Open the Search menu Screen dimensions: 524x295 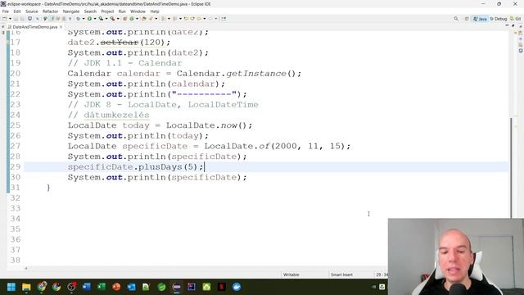[90, 11]
